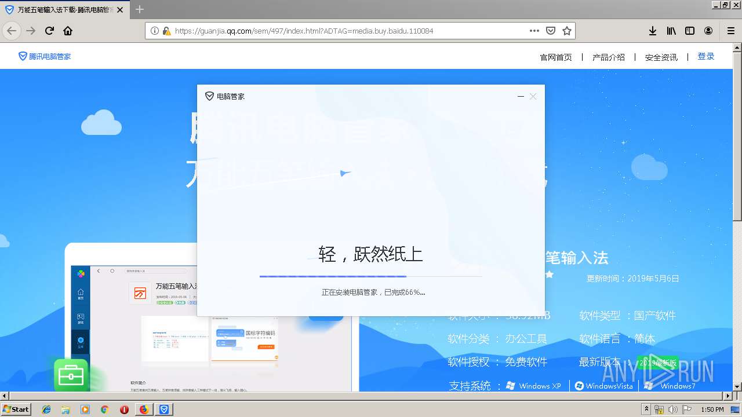742x417 pixels.
Task: Open Opera red taskbar icon
Action: (124, 409)
